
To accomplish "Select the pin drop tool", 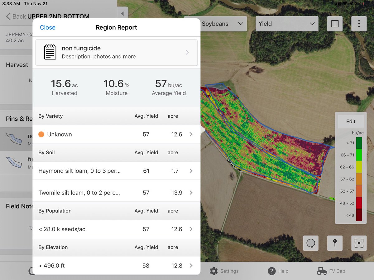I will (335, 244).
